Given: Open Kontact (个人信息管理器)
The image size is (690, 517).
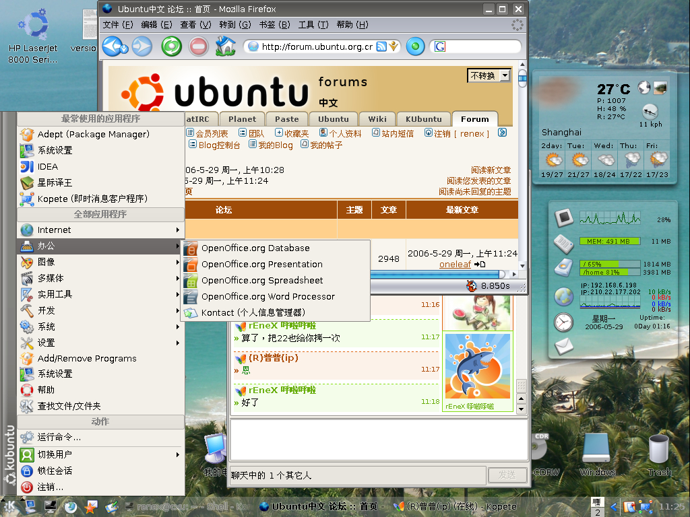Looking at the screenshot, I should pos(276,312).
